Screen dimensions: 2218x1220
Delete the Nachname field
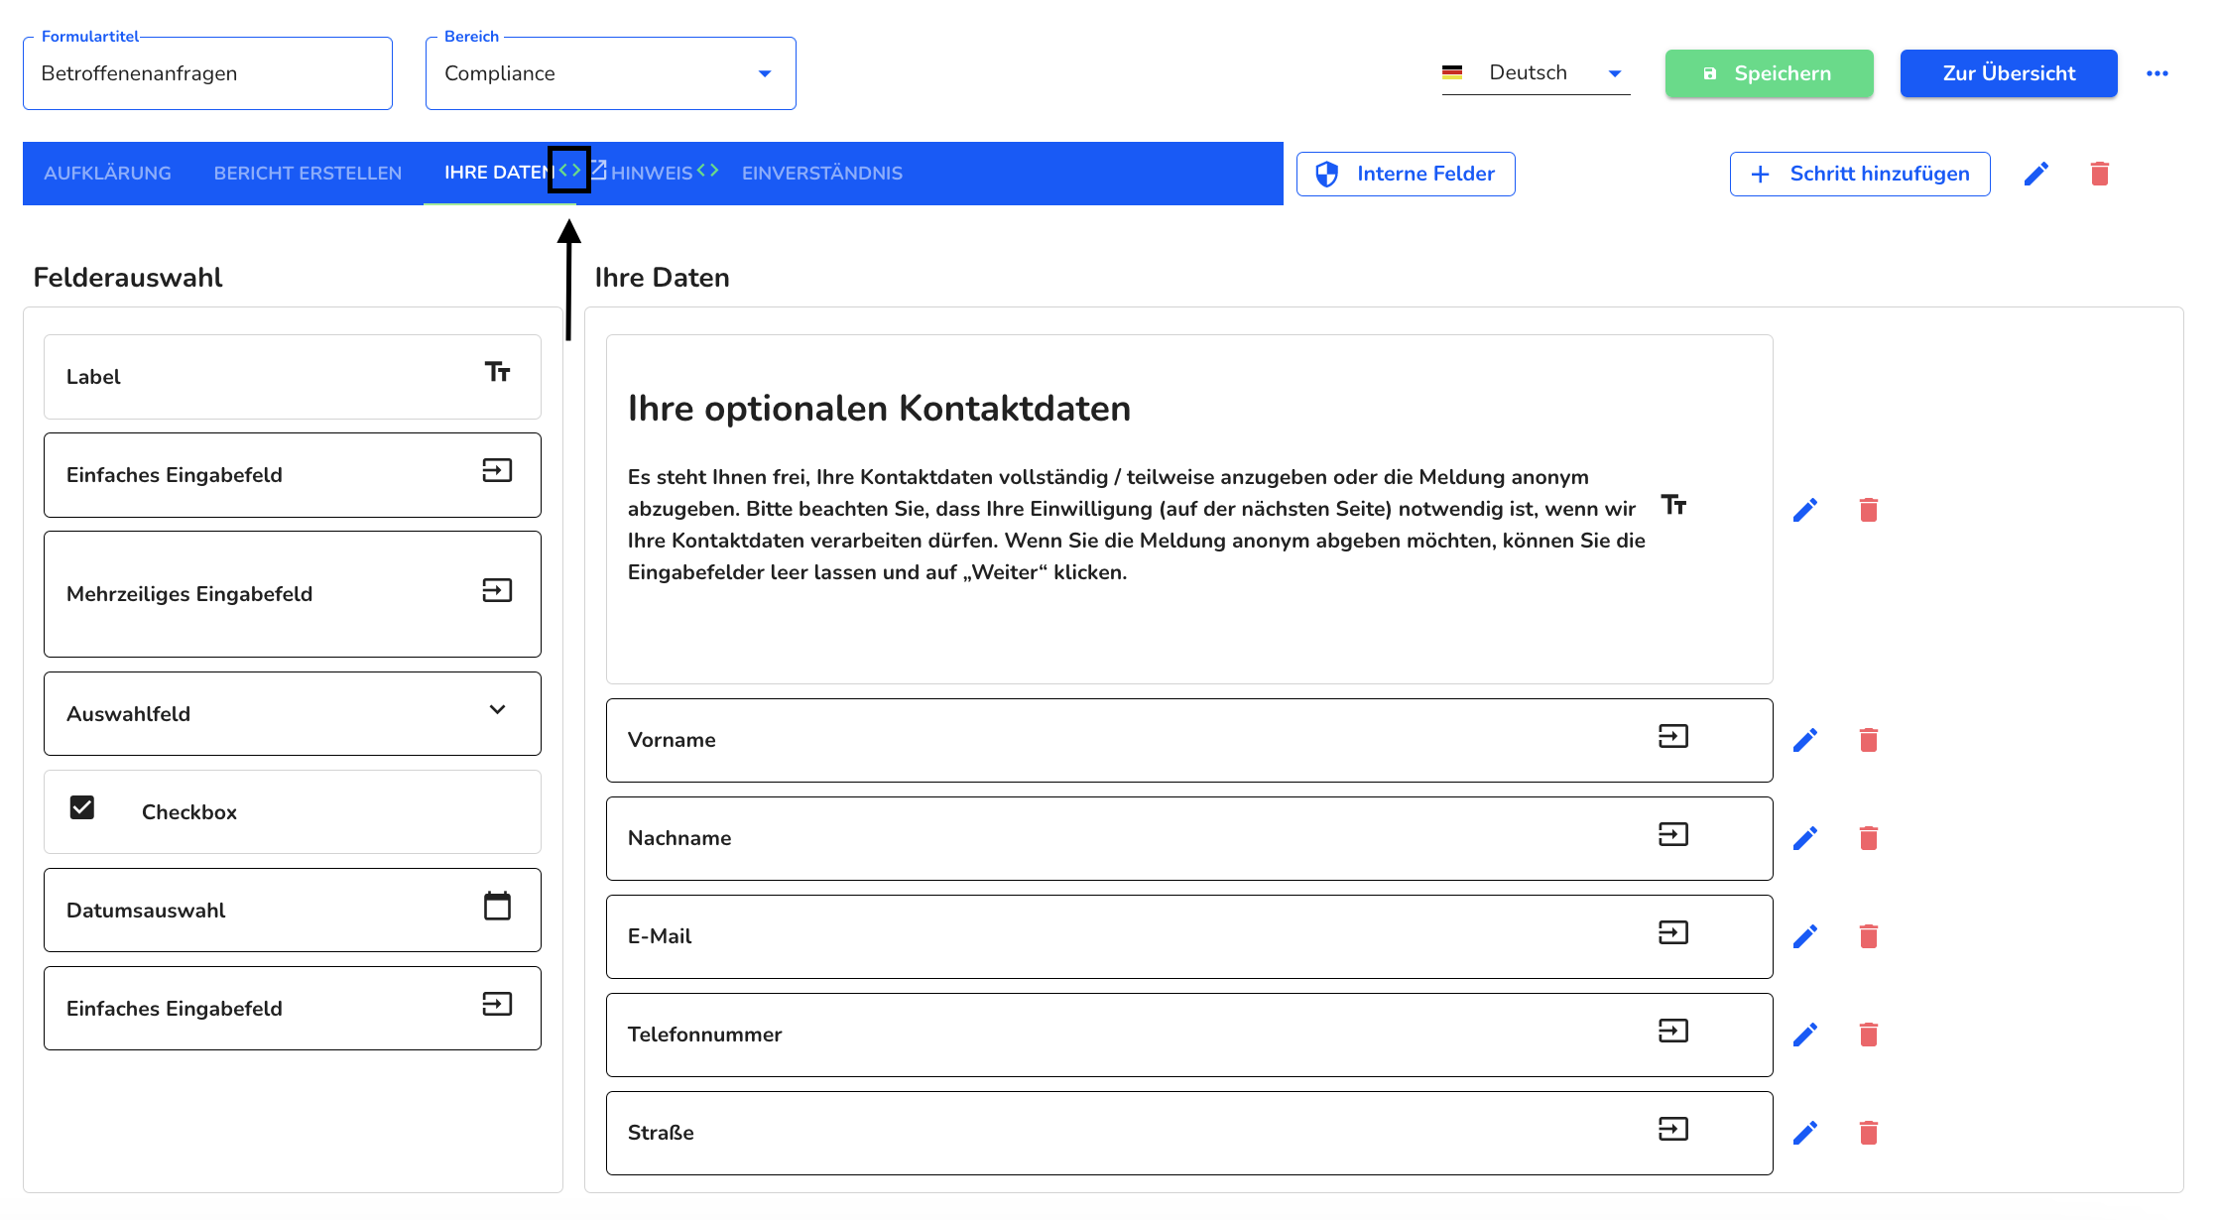pos(1869,838)
